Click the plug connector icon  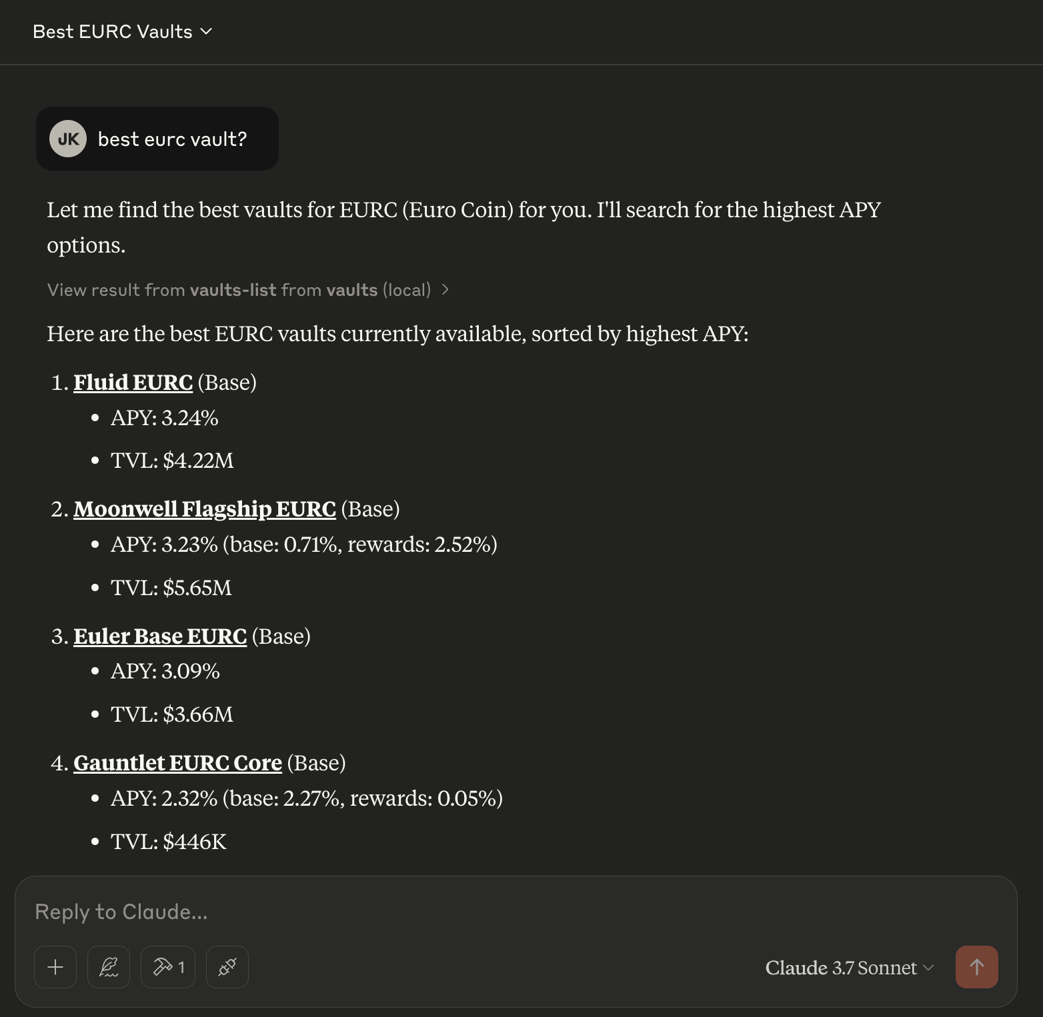click(227, 967)
